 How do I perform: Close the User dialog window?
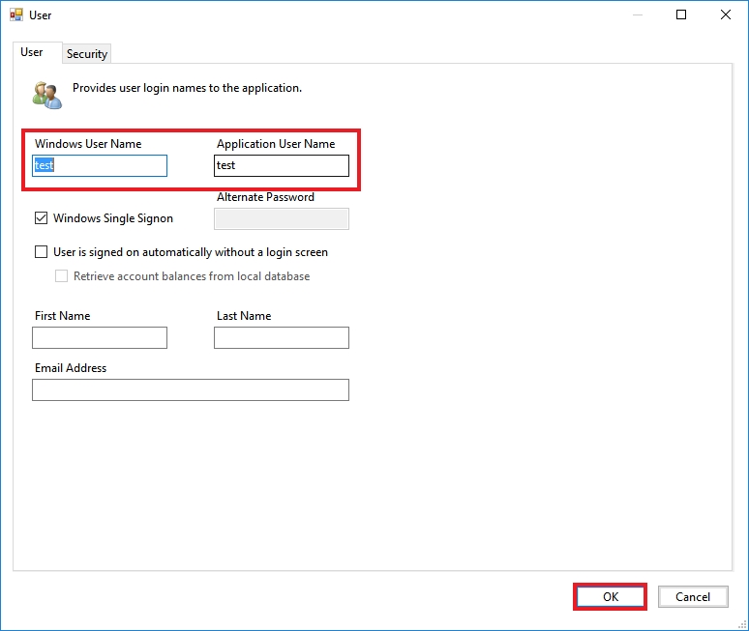(x=726, y=14)
